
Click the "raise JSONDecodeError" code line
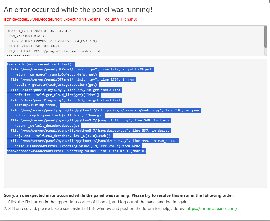[77, 146]
